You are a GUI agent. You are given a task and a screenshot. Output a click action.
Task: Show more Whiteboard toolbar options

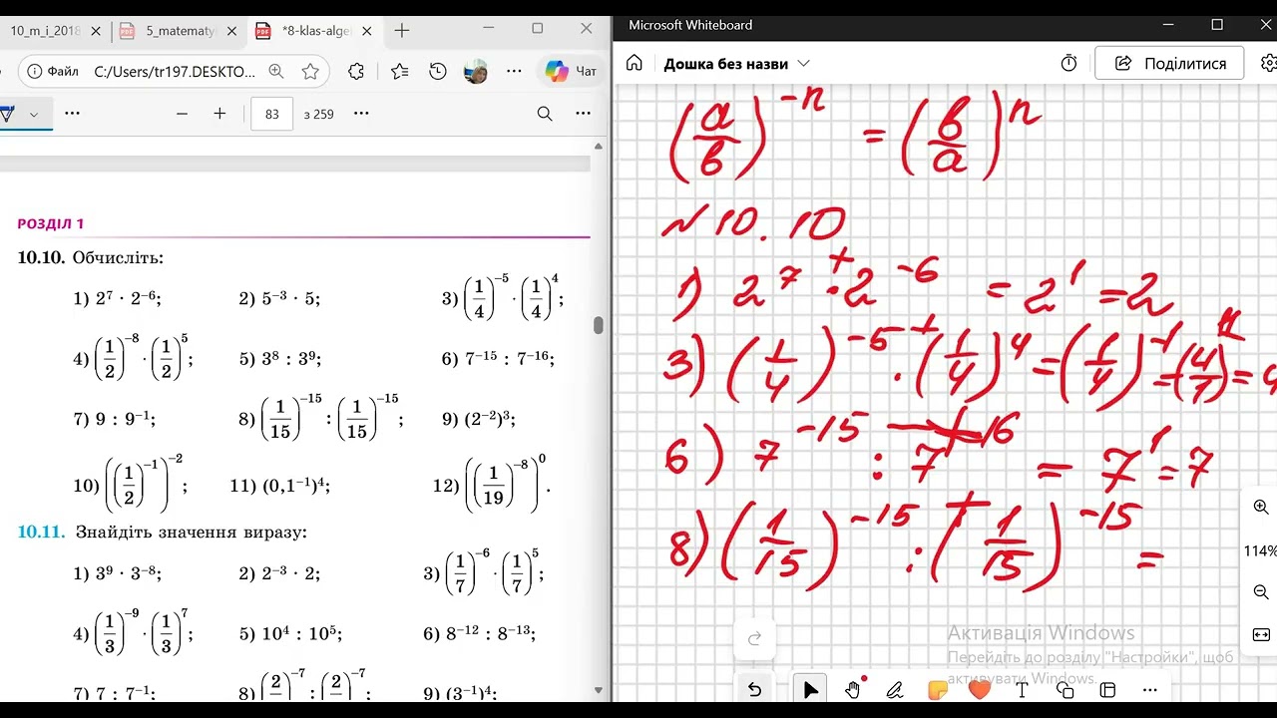1150,689
